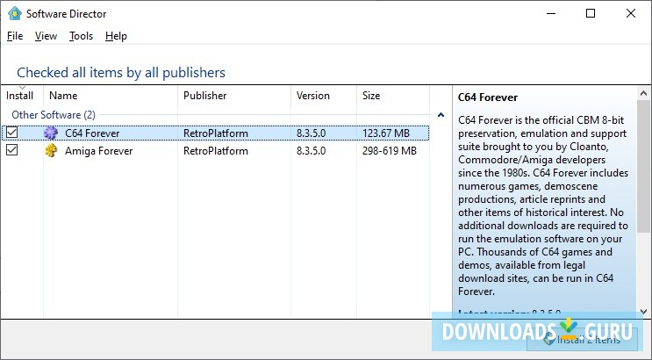This screenshot has width=652, height=360.
Task: Click the 298-619 MB size cell
Action: tap(390, 151)
